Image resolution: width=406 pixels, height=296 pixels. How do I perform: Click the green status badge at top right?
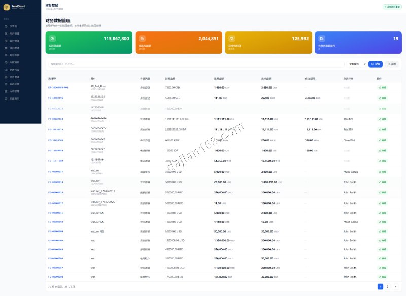(391, 7)
